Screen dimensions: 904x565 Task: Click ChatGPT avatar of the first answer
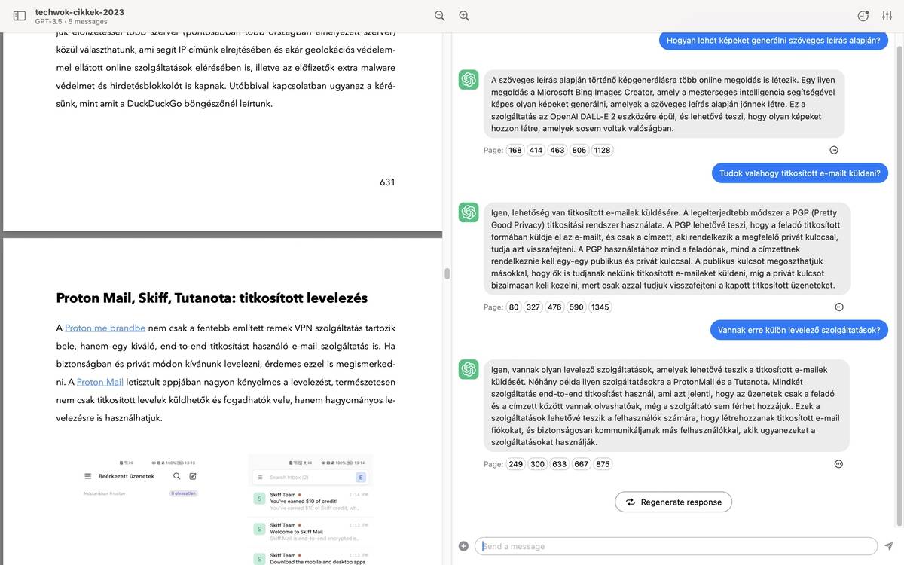[469, 80]
